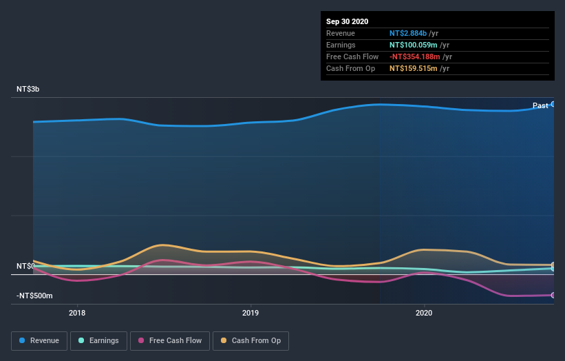Click the Cash From Op end-point marker
This screenshot has height=361, width=565.
(553, 265)
